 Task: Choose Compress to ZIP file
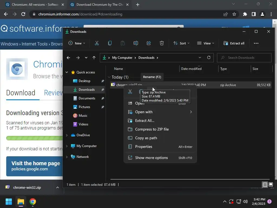point(160,129)
